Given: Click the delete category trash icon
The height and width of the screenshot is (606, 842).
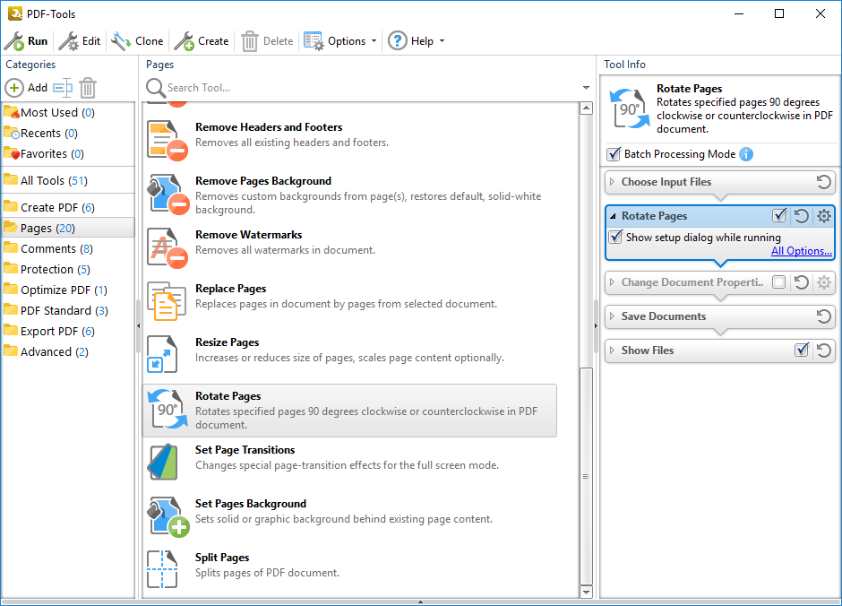Looking at the screenshot, I should coord(88,88).
